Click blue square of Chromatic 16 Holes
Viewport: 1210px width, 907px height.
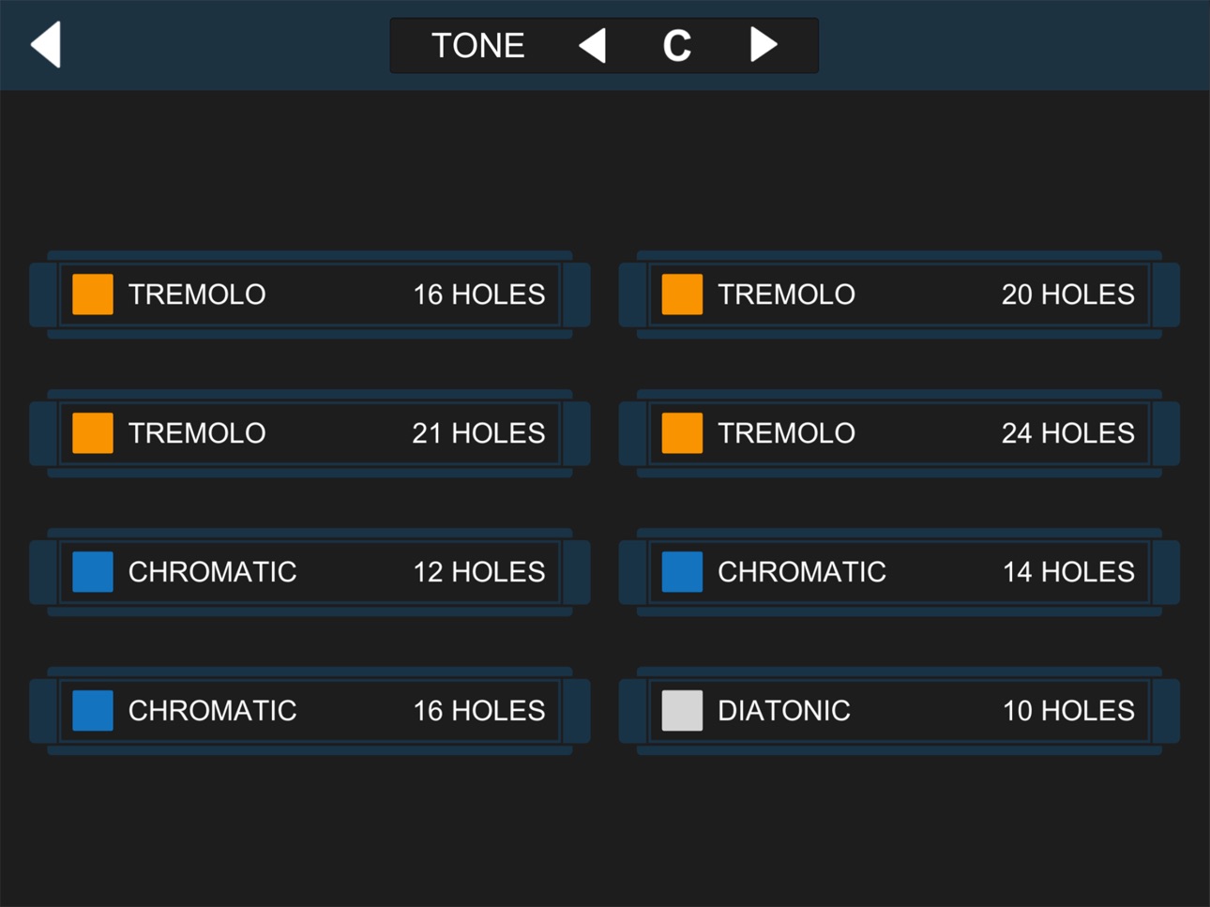click(93, 711)
